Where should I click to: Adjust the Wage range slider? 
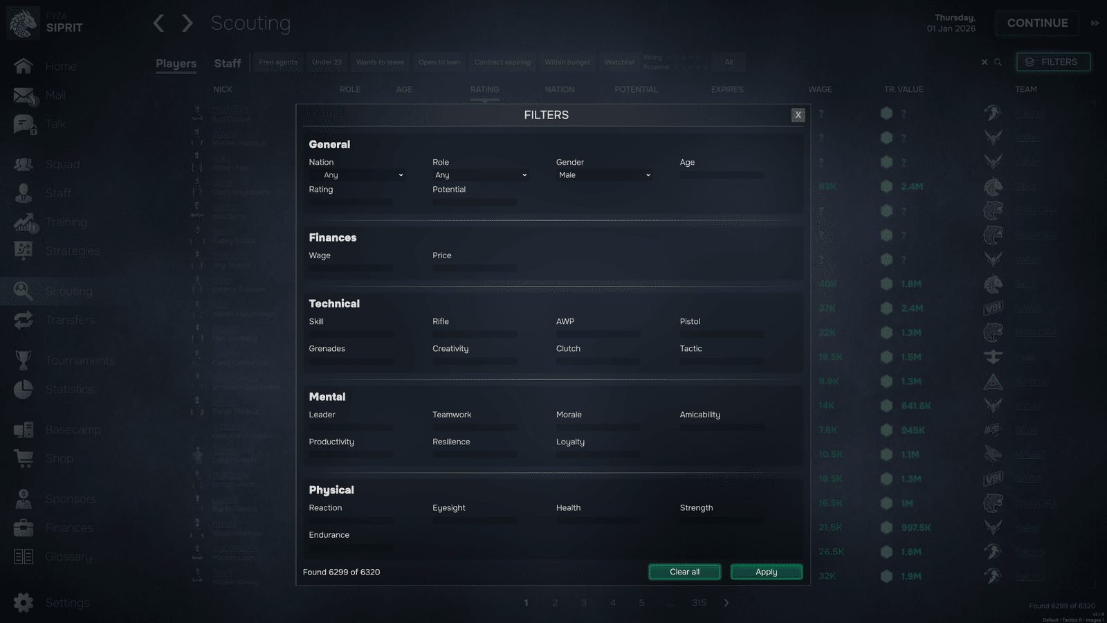[351, 269]
